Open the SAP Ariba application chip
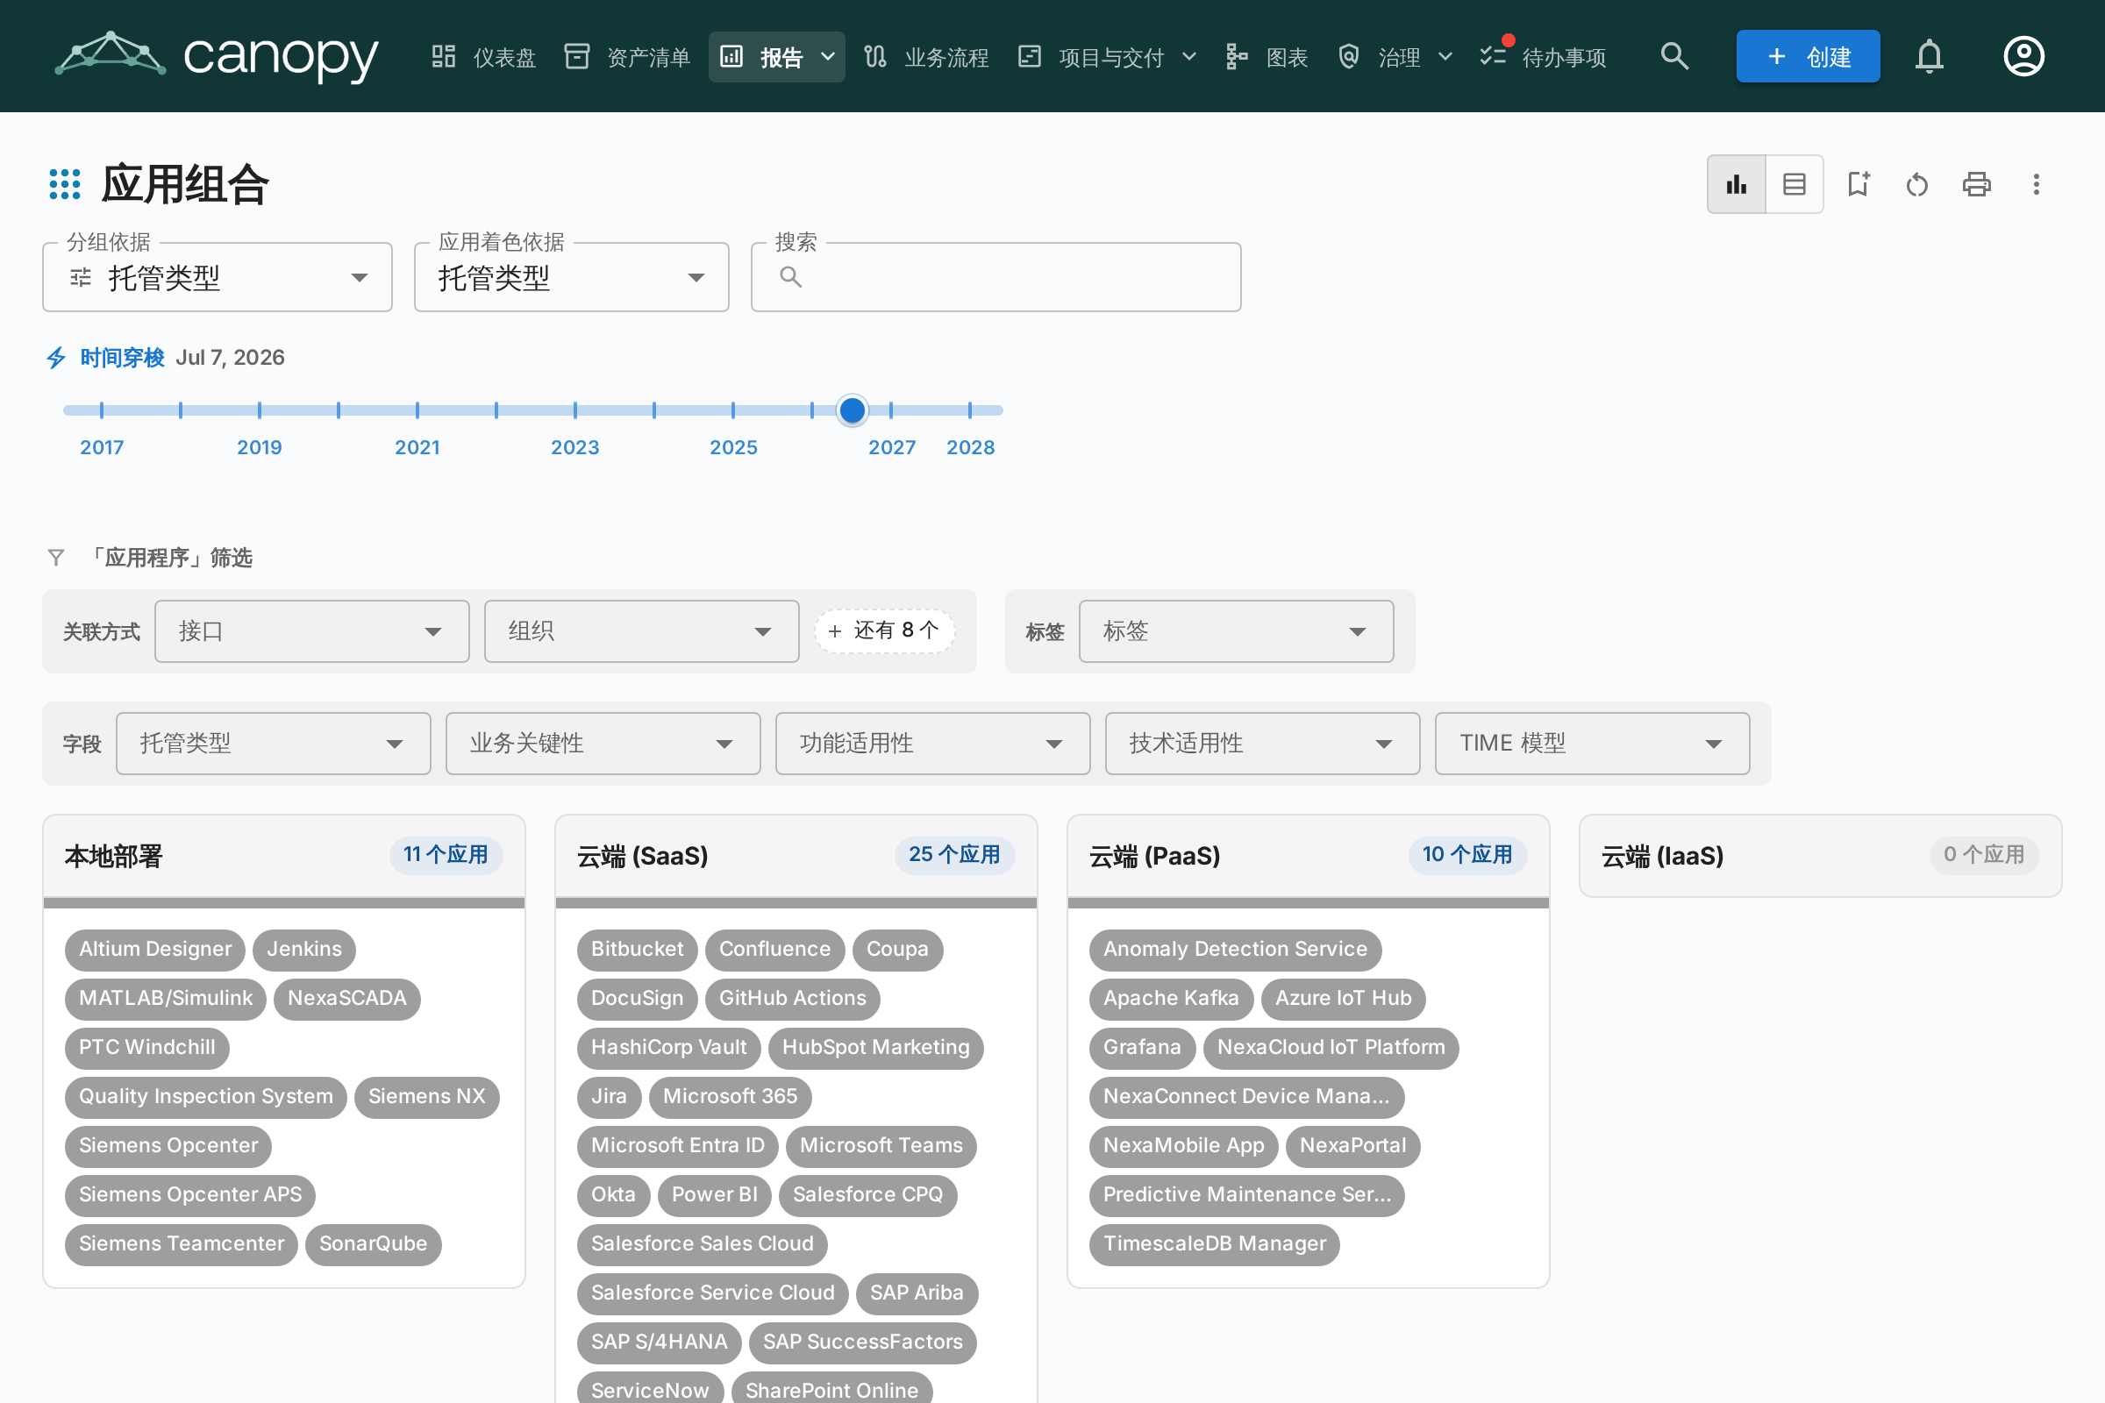The height and width of the screenshot is (1403, 2105). pos(917,1293)
